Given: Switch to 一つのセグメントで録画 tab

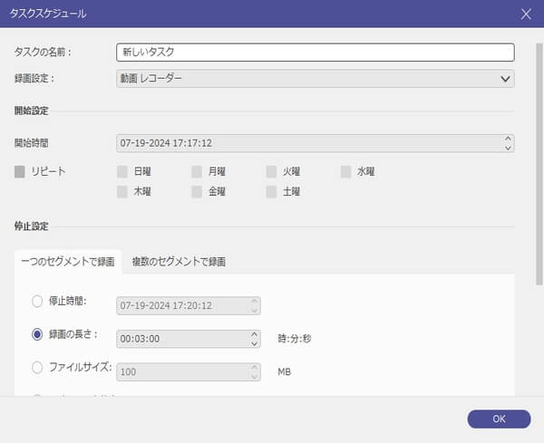Looking at the screenshot, I should pyautogui.click(x=68, y=262).
